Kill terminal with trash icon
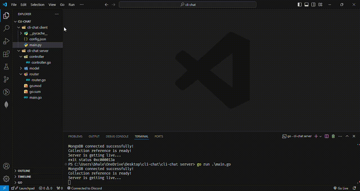Image resolution: width=360 pixels, height=191 pixels. click(x=333, y=136)
